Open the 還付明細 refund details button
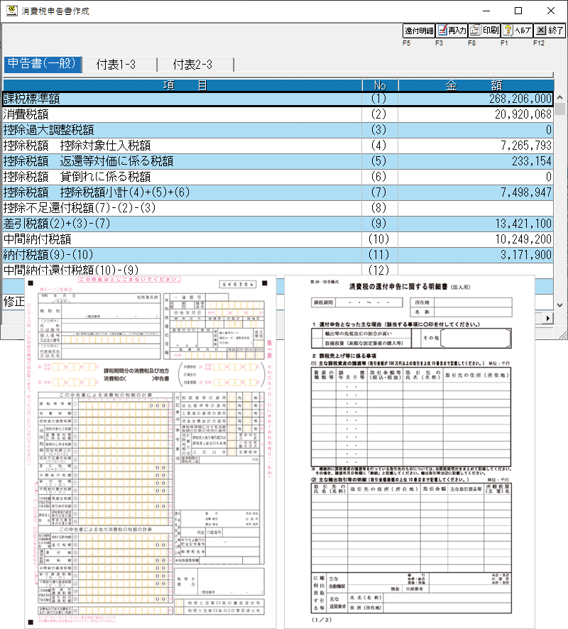Viewport: 568px width, 629px height. (x=418, y=31)
